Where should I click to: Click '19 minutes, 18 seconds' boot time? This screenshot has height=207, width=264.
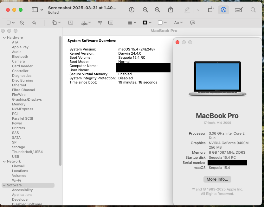tap(138, 82)
